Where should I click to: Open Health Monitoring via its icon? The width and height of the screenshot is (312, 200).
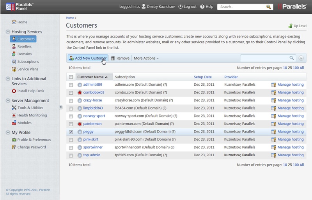pyautogui.click(x=14, y=115)
